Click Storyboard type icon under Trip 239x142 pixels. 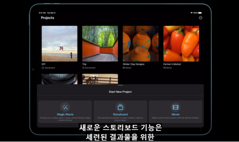(83, 68)
